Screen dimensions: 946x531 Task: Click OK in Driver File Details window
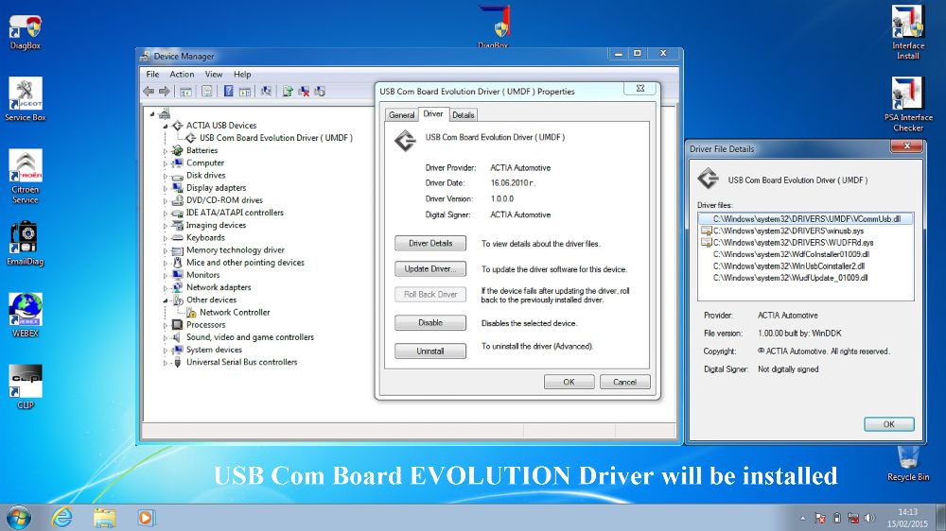pos(888,424)
